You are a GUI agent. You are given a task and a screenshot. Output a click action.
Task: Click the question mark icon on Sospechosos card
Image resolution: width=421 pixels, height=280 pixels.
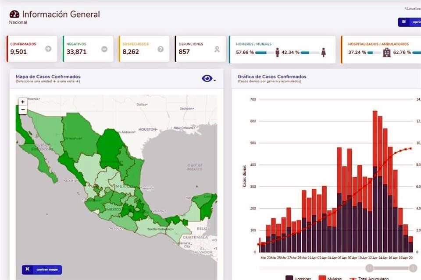[x=161, y=49]
